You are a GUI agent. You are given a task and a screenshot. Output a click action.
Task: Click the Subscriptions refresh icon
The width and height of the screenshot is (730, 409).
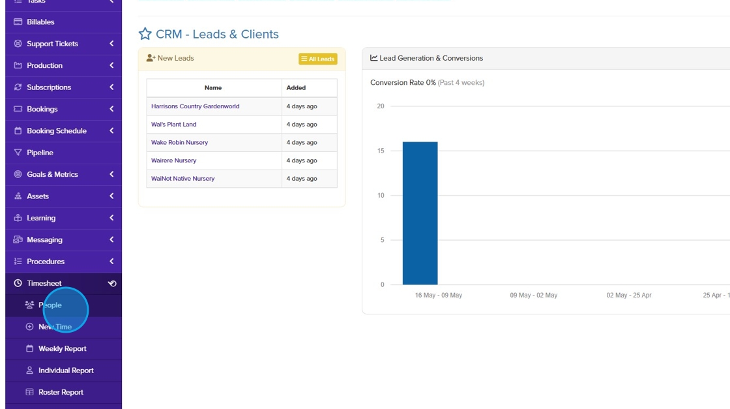point(18,87)
